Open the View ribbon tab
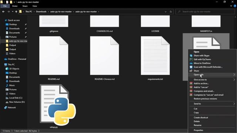 (34, 6)
